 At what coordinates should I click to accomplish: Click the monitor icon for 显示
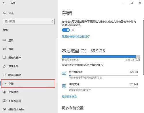pos(4,40)
